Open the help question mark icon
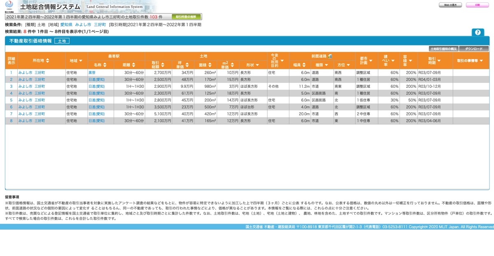Screen dimensions: 494x256 [x=478, y=32]
